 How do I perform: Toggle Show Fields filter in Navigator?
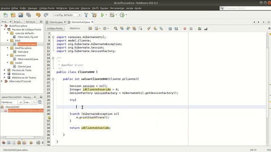(9, 143)
